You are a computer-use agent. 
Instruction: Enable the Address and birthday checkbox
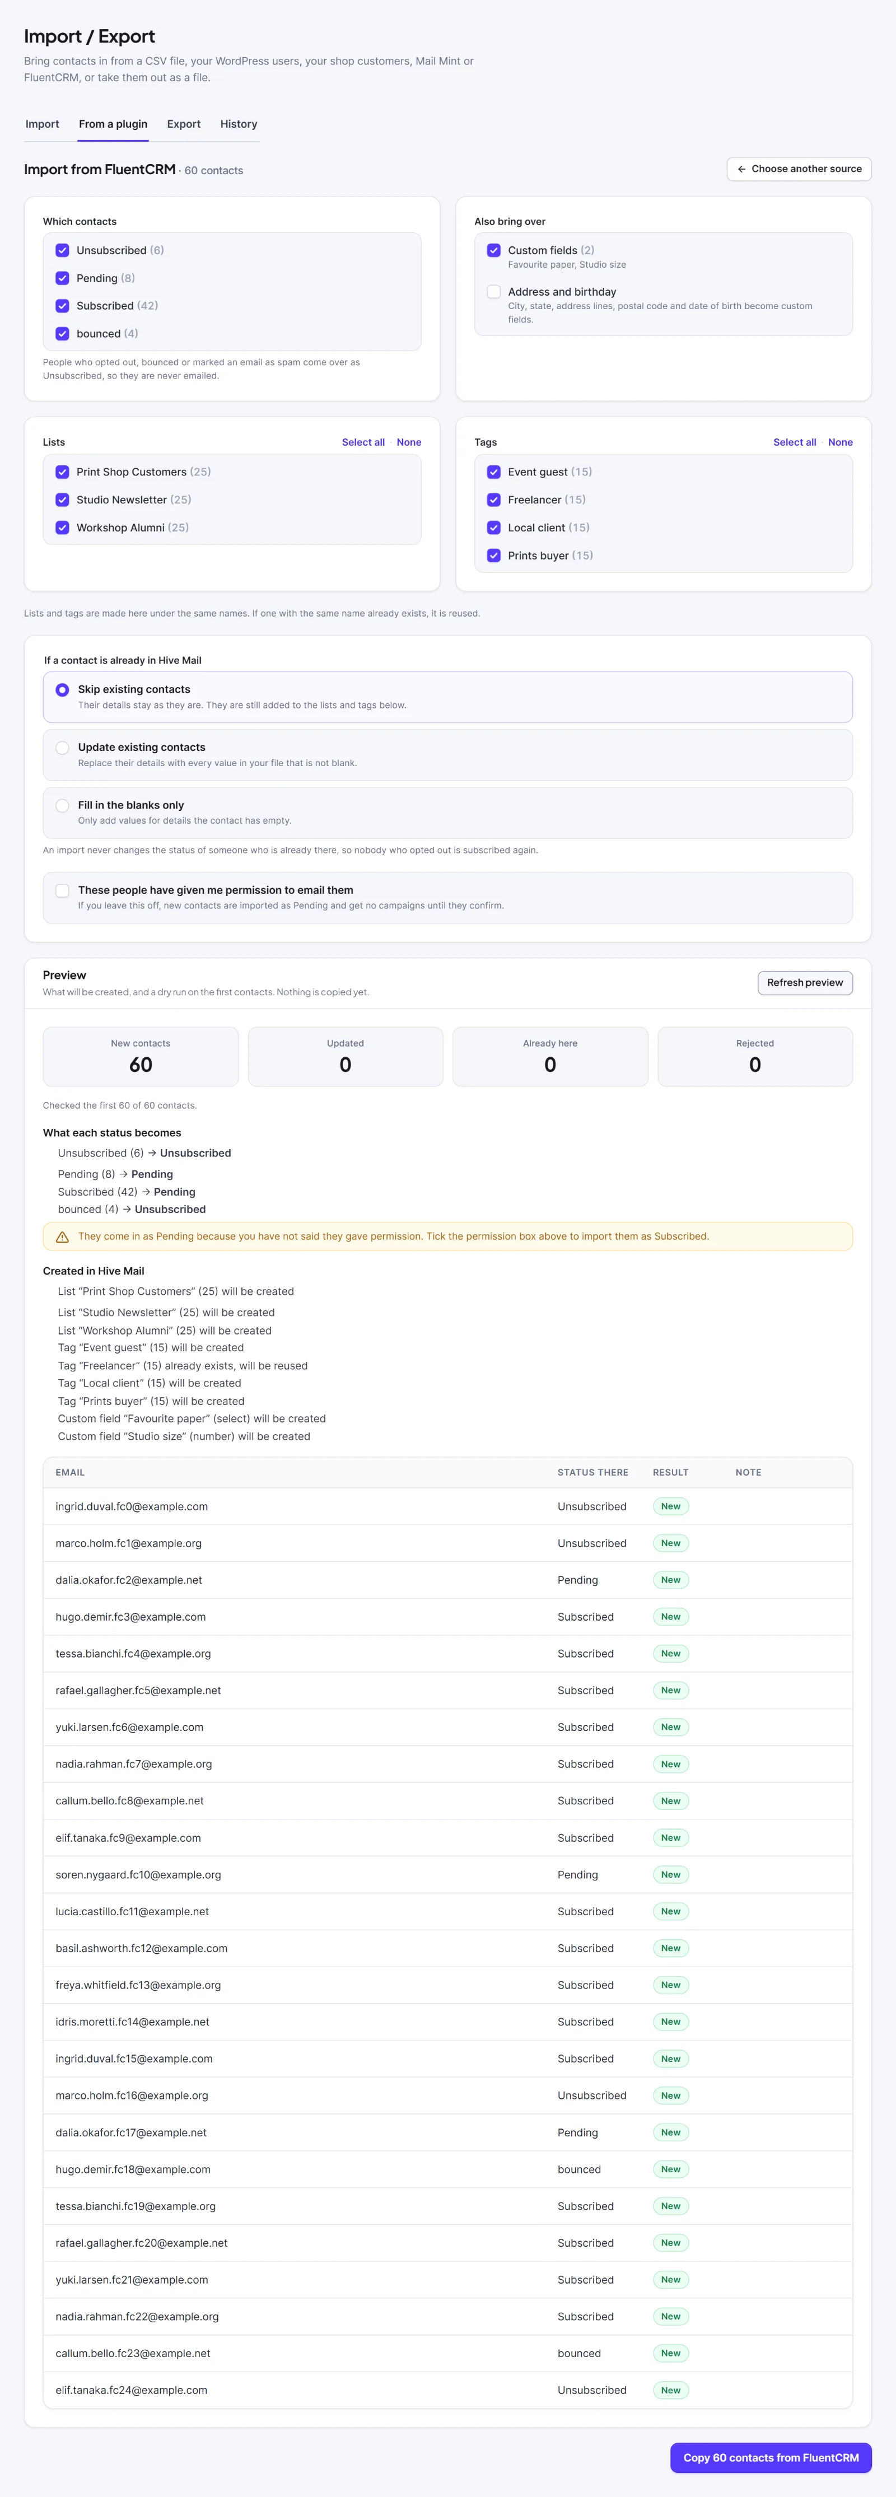493,292
